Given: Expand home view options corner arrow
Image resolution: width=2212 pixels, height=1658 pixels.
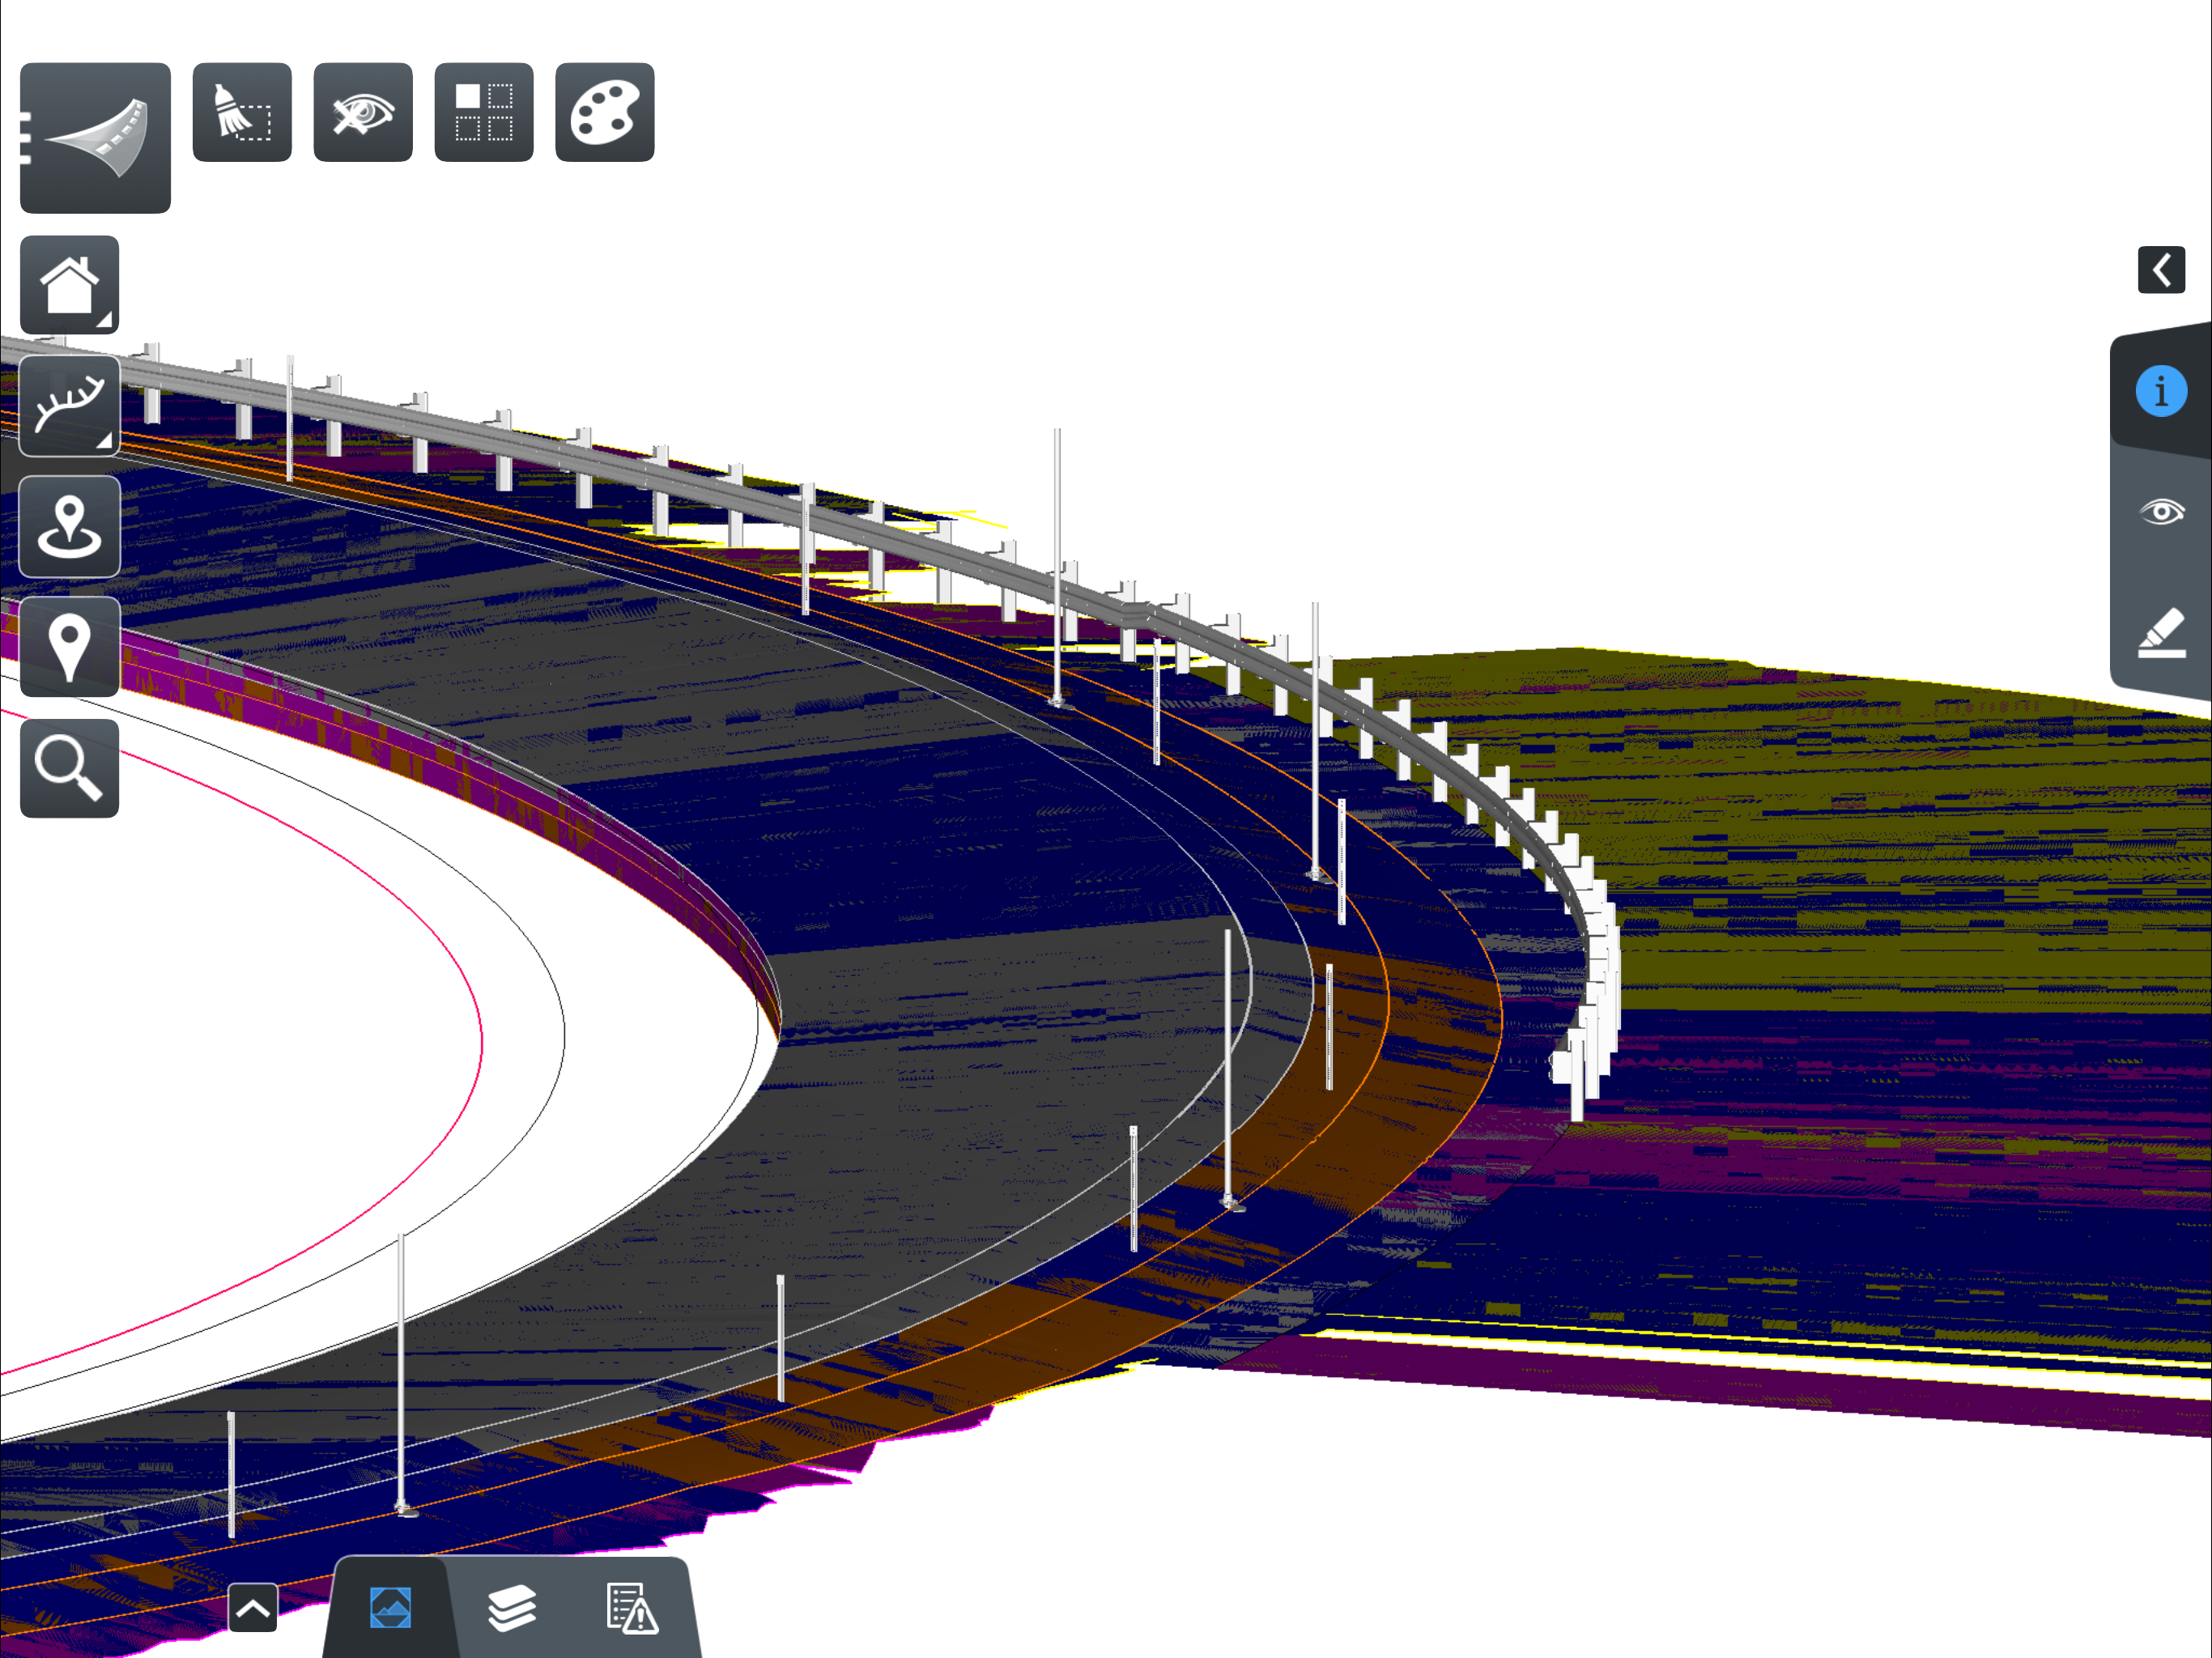Looking at the screenshot, I should tap(104, 320).
